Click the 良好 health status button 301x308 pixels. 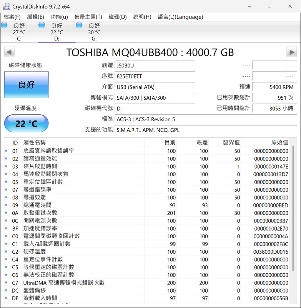tap(26, 85)
